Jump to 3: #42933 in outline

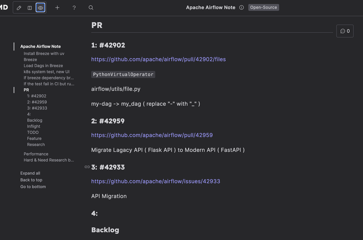tap(37, 108)
